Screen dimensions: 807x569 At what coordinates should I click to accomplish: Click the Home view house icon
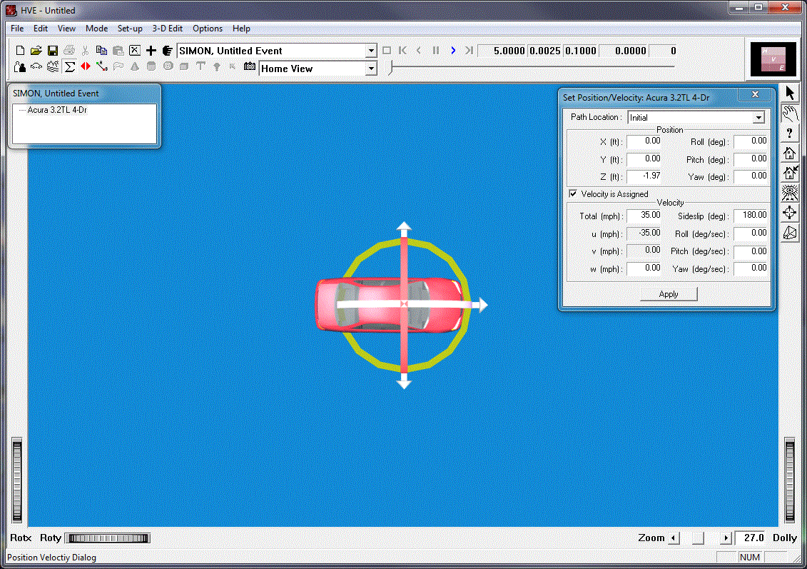pos(790,153)
